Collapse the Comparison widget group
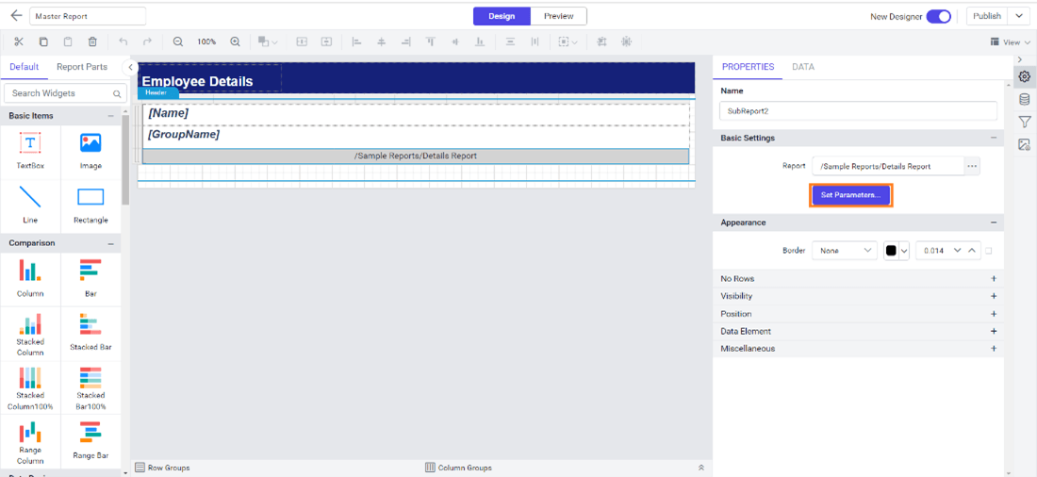The width and height of the screenshot is (1037, 477). pyautogui.click(x=110, y=243)
